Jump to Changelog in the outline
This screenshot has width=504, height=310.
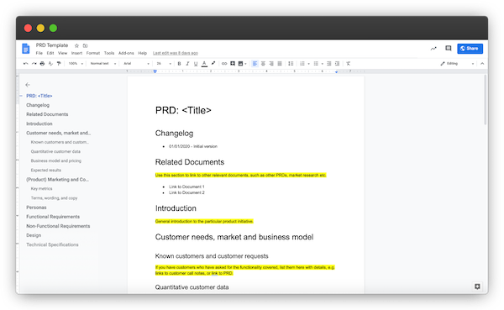(x=38, y=105)
